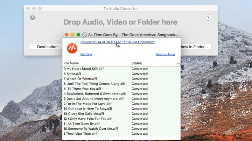The height and width of the screenshot is (141, 252).
Task: Select '7 Where Or When.aiff'
Action: 121,79
